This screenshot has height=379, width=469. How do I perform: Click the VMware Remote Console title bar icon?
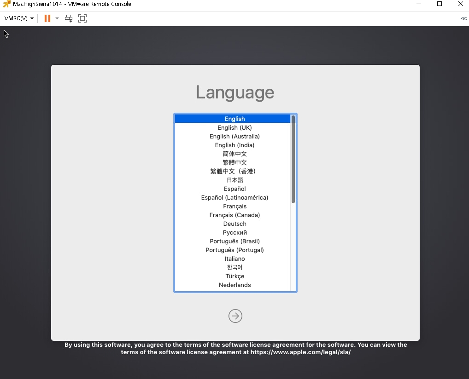[x=6, y=4]
